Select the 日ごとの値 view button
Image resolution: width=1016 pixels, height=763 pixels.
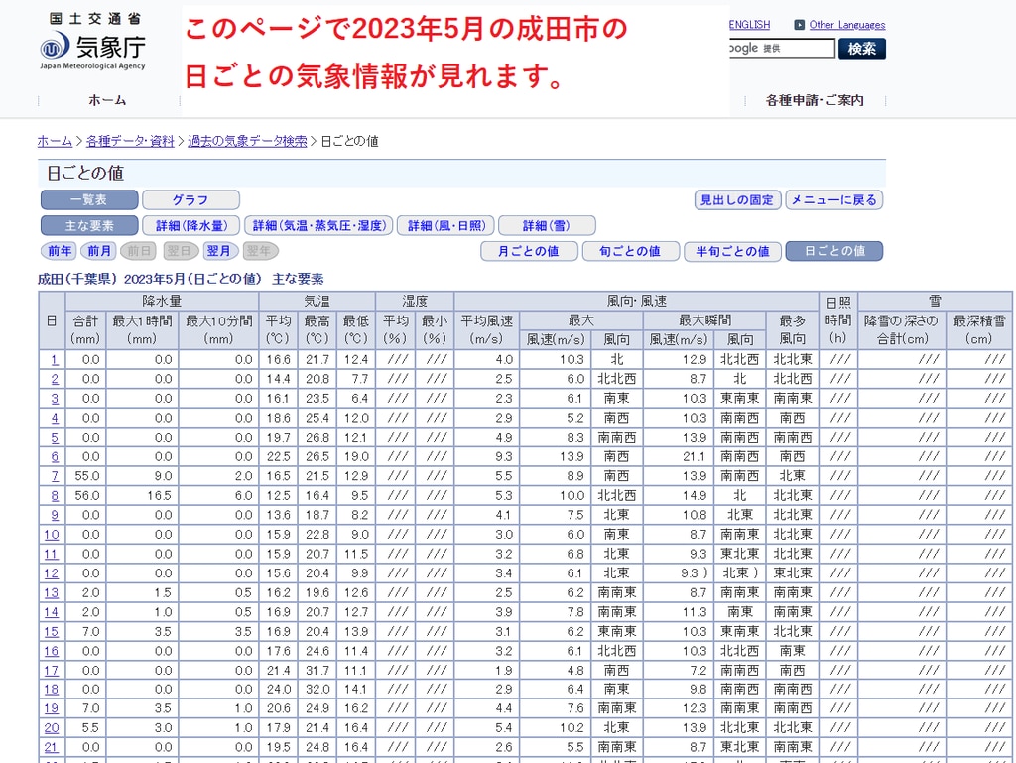click(833, 251)
